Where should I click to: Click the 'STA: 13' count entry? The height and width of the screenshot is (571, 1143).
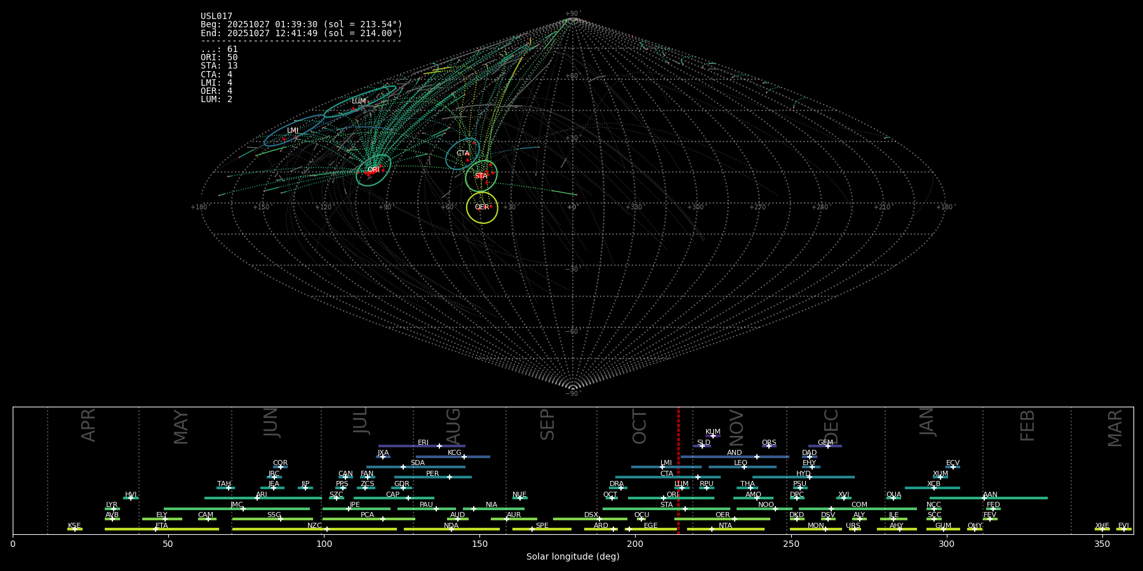(x=219, y=66)
